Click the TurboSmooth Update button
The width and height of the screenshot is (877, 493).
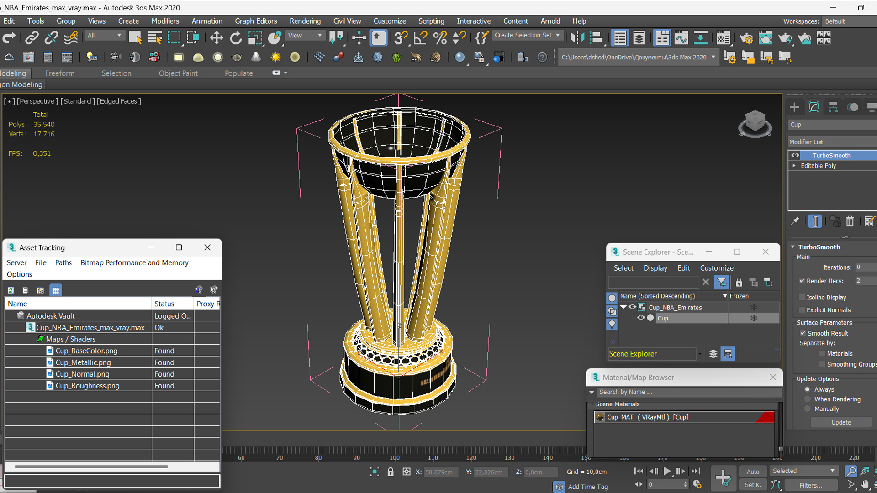(841, 423)
